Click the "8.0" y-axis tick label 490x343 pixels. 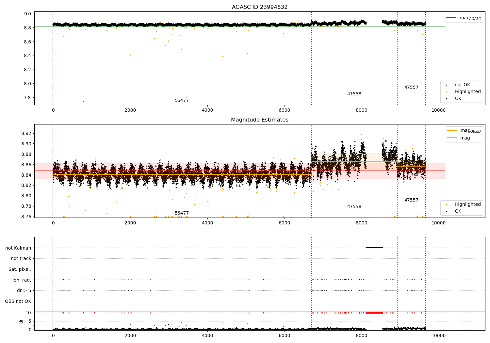click(x=27, y=84)
